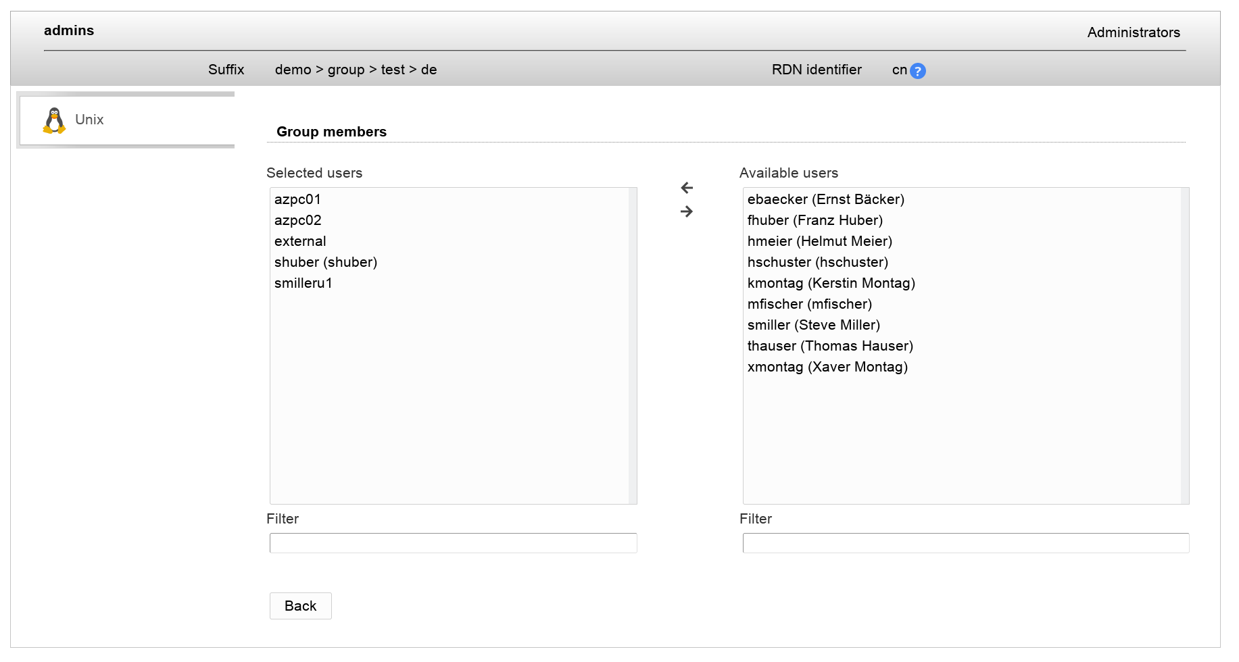Screen dimensions: 1239x662
Task: Click the Available users list scrollbar
Action: point(1185,345)
